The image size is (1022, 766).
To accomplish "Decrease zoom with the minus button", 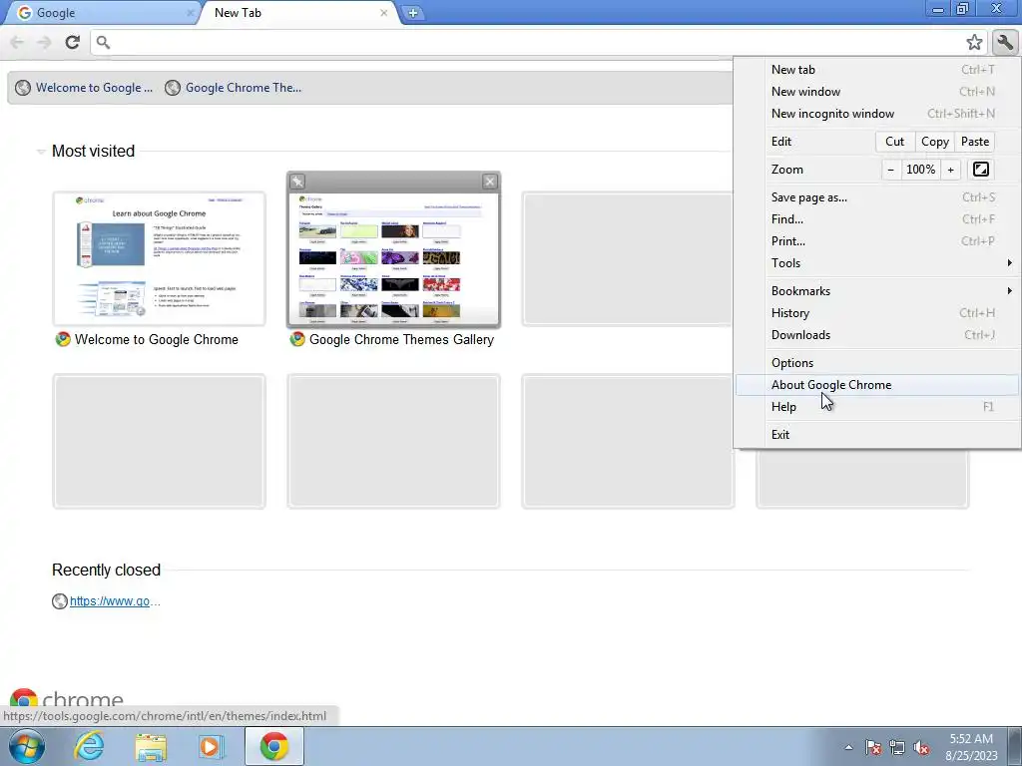I will pyautogui.click(x=890, y=170).
